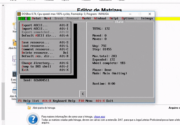Choose Save resource... entry
Image resolution: width=180 pixels, height=125 pixels.
click(x=45, y=42)
